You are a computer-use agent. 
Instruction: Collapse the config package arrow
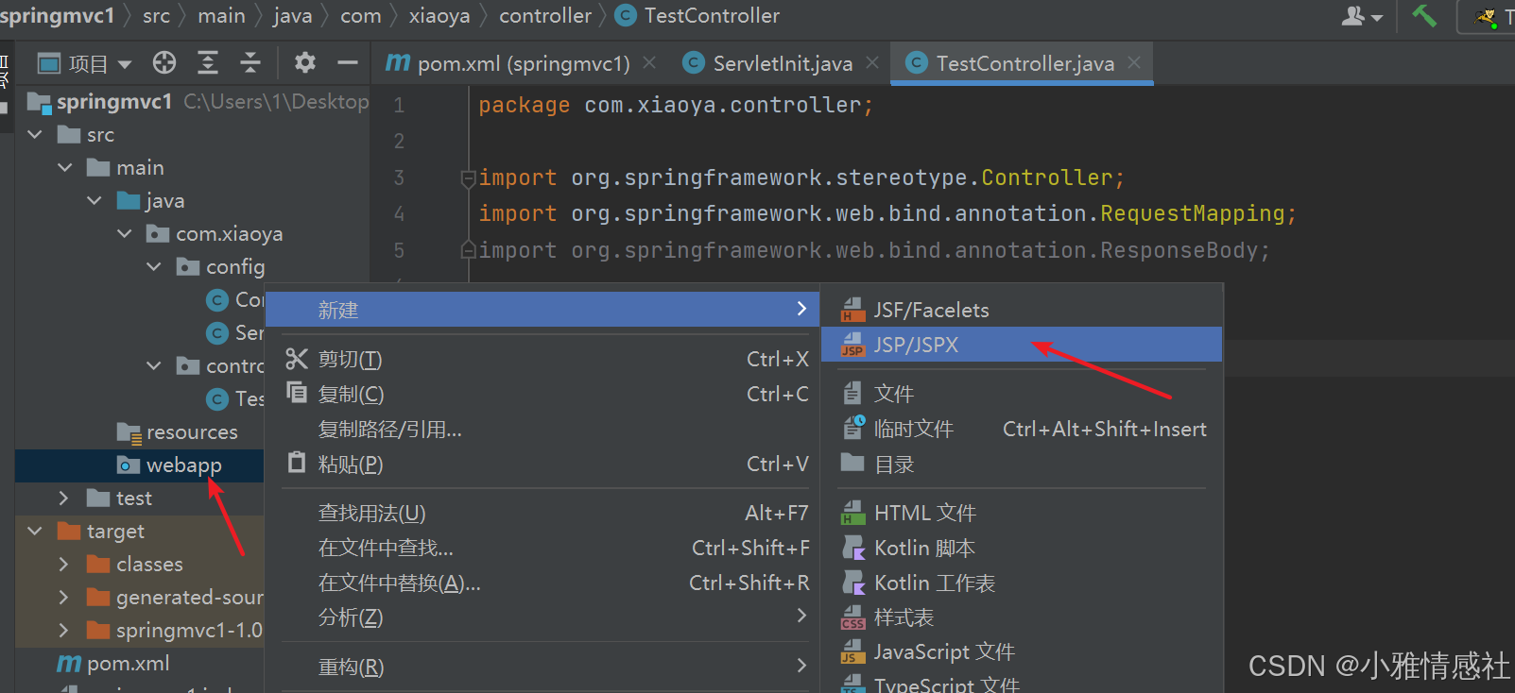coord(153,267)
